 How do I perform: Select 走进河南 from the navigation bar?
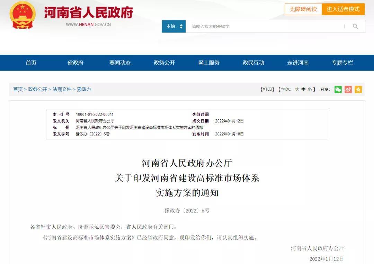(x=298, y=63)
